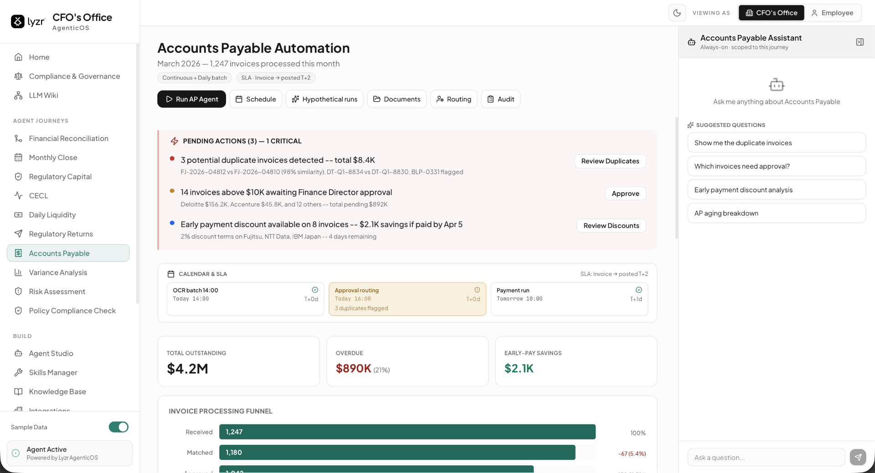This screenshot has height=473, width=875.
Task: Toggle dark mode moon icon
Action: coord(677,13)
